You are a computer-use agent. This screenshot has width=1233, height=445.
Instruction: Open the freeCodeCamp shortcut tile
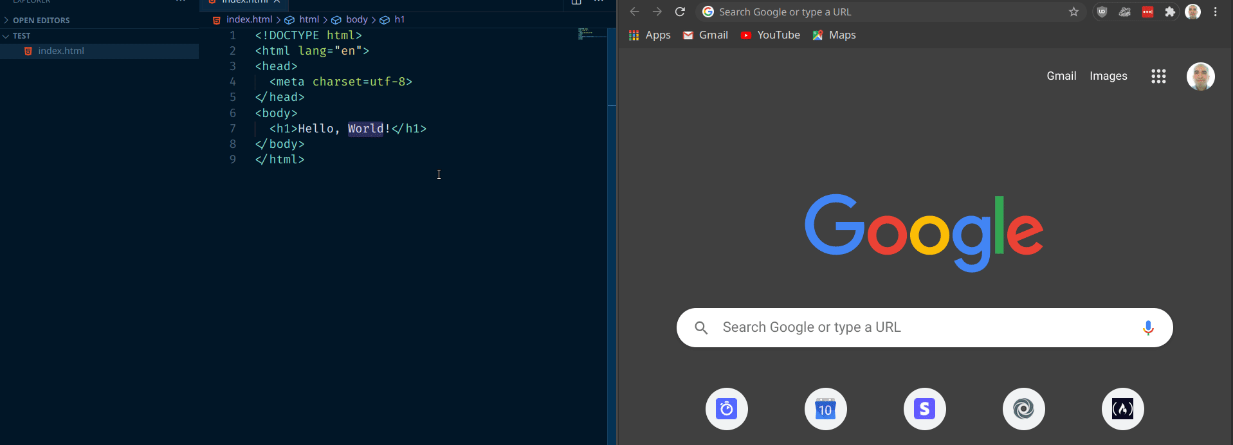pos(1122,409)
